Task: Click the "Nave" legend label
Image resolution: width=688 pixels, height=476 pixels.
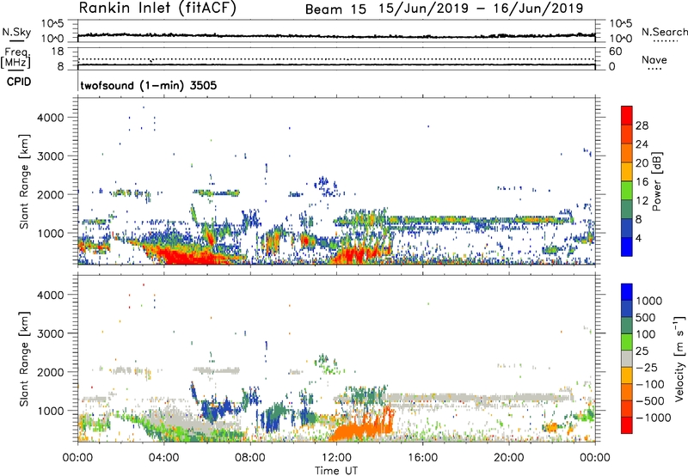Action: pyautogui.click(x=654, y=60)
